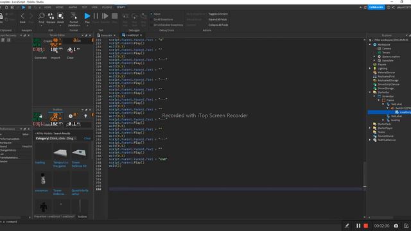Open the TEST ribbon tab

(x=85, y=7)
